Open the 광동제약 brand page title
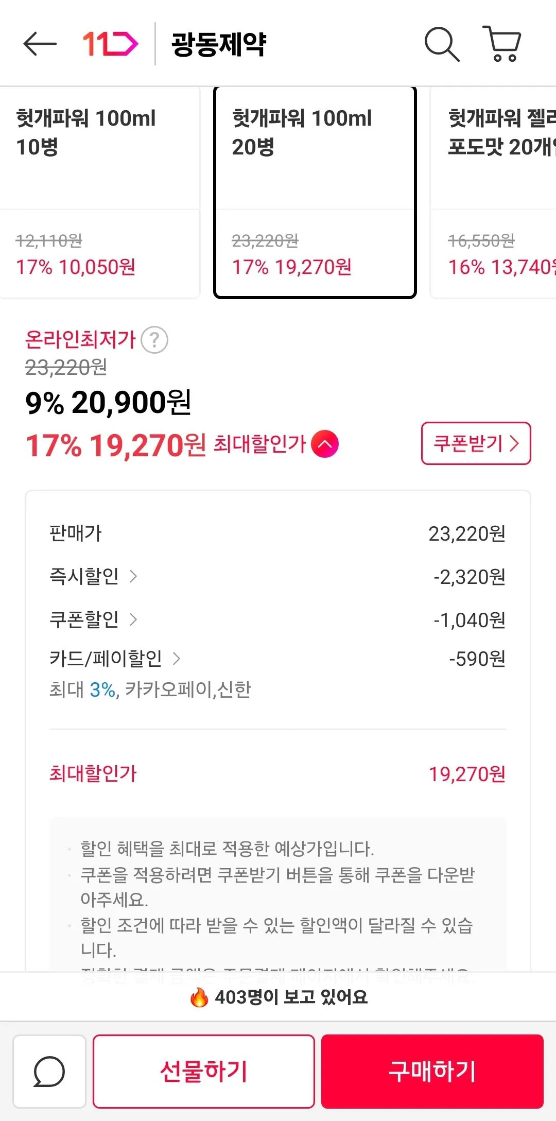Screen dimensions: 556x1121 219,44
